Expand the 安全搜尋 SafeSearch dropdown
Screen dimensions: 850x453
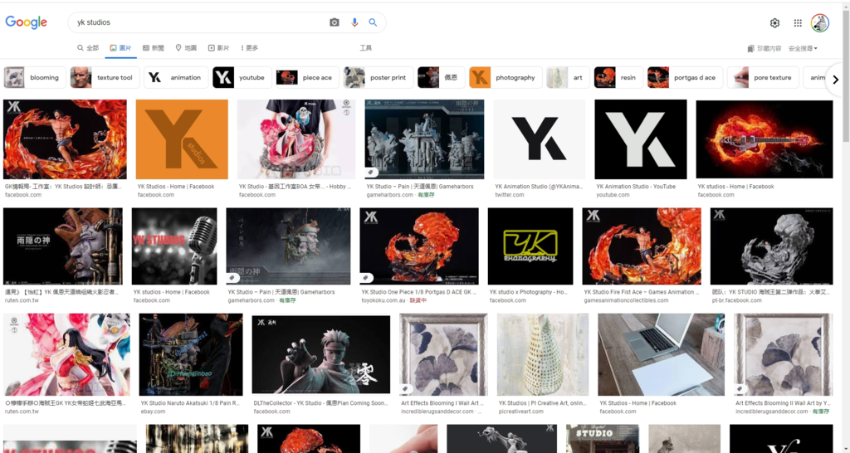803,49
